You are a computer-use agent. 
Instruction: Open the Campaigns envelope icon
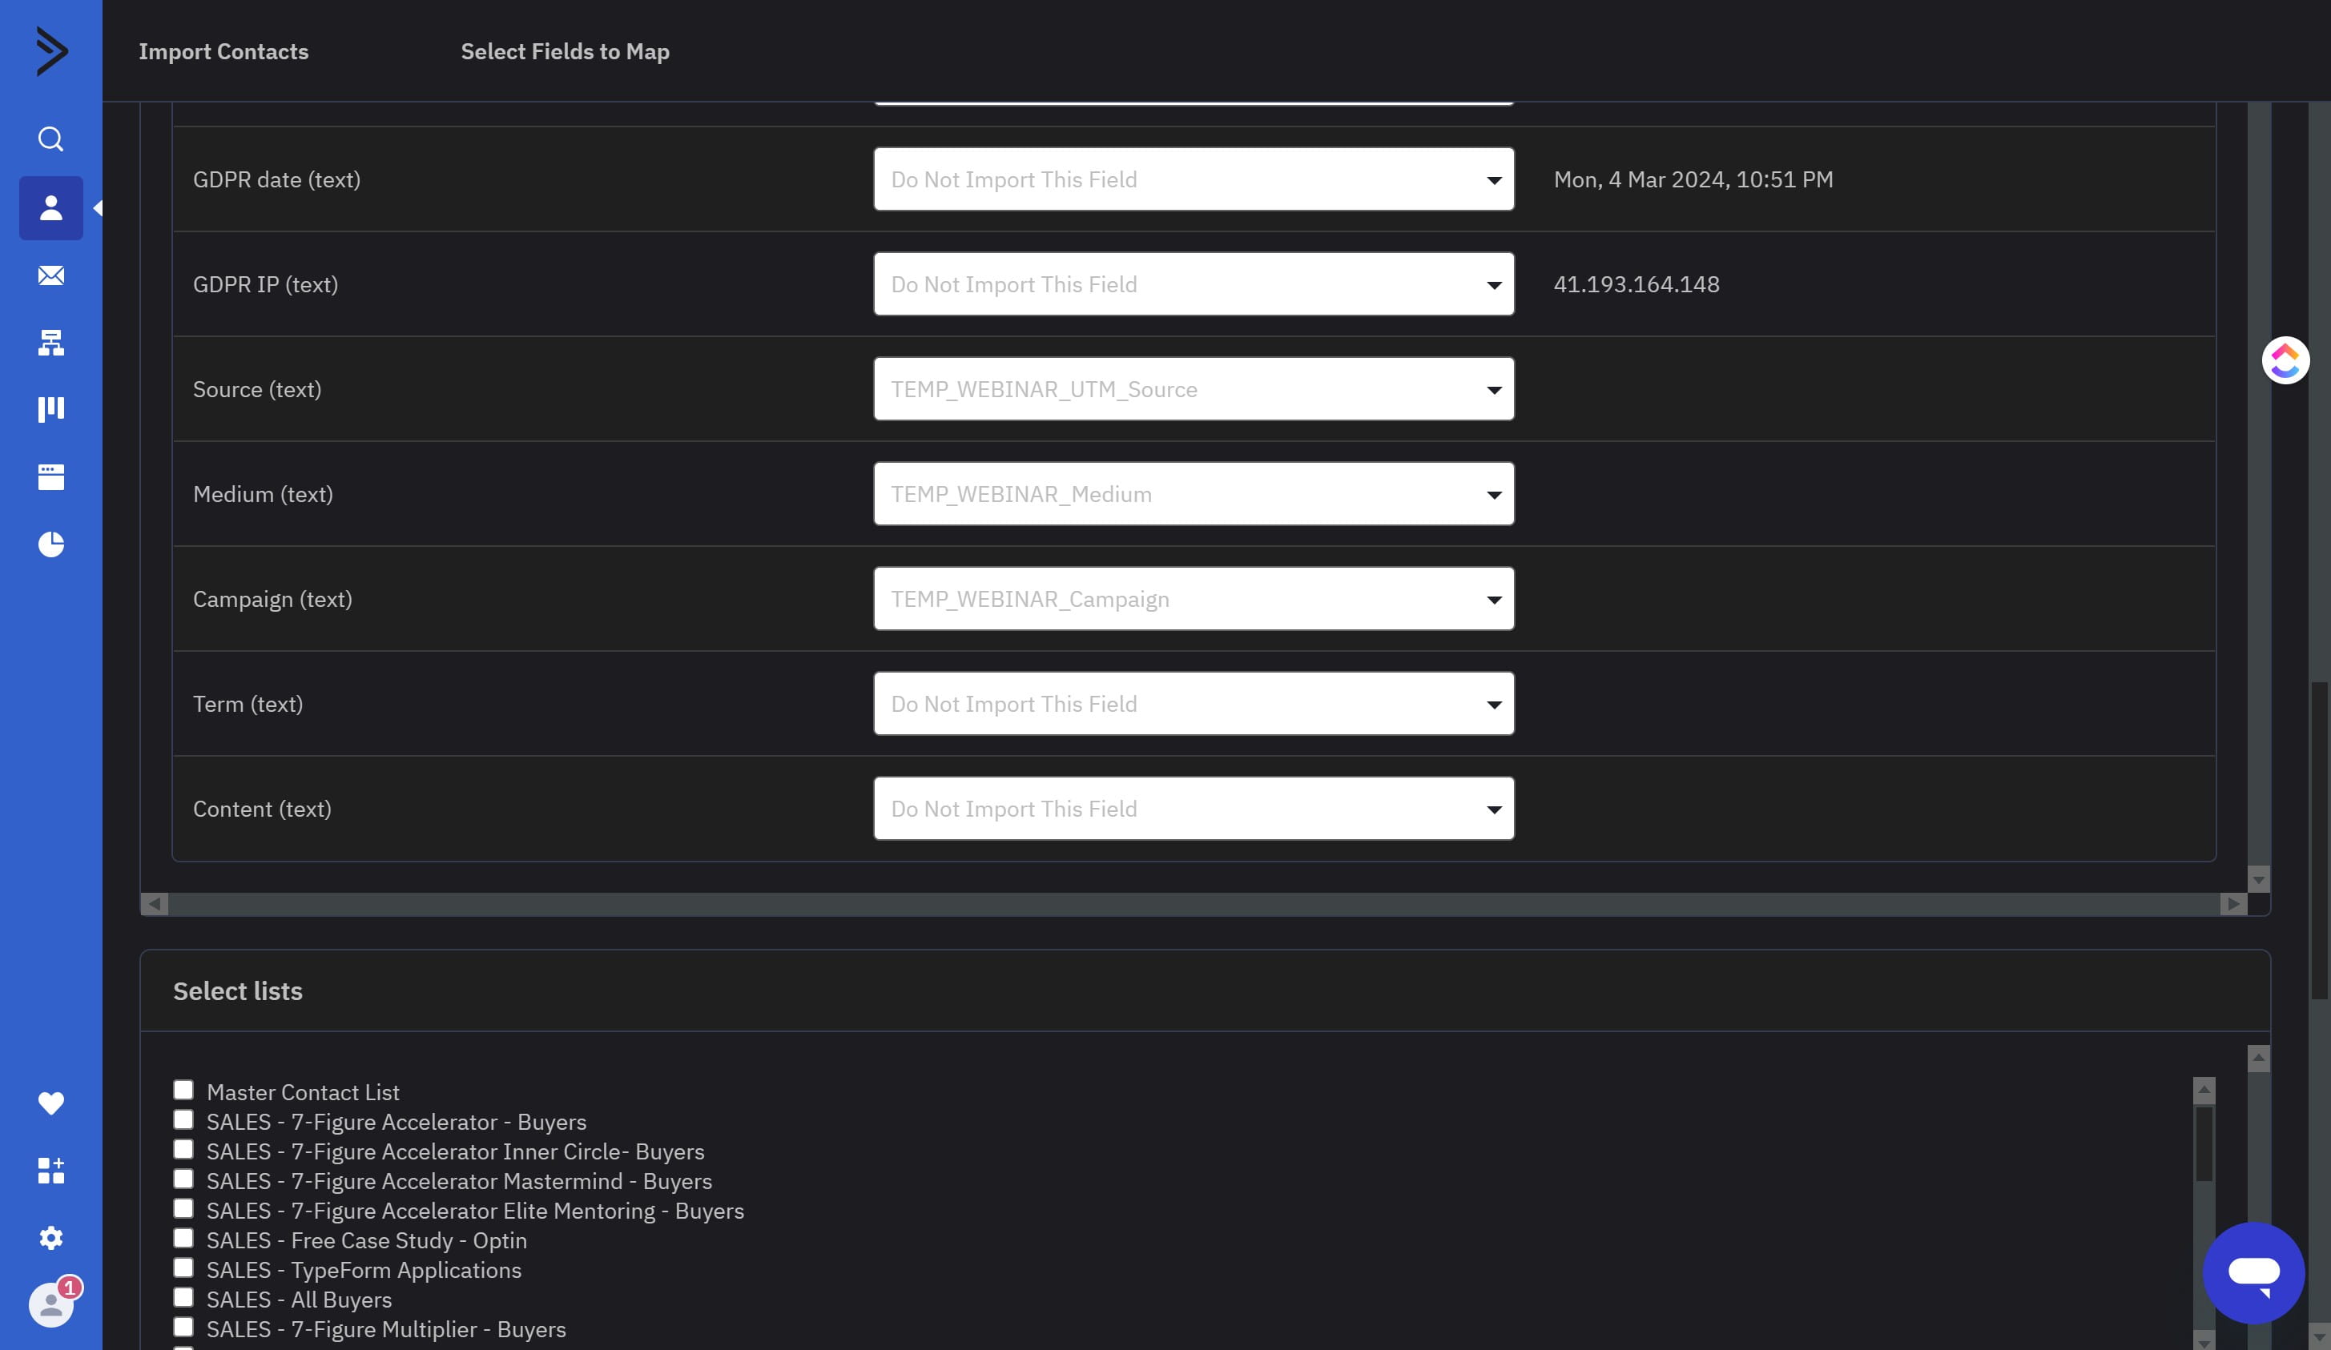coord(51,275)
